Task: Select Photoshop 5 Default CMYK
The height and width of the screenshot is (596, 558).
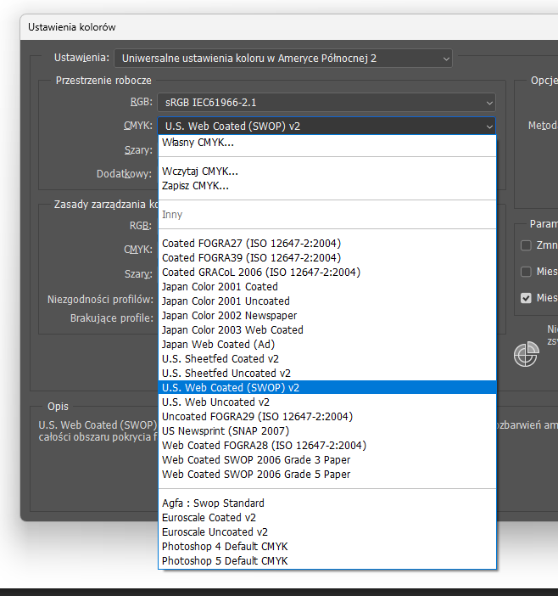Action: pos(327,561)
